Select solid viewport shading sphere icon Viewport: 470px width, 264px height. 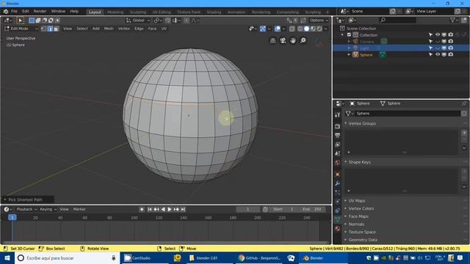306,29
